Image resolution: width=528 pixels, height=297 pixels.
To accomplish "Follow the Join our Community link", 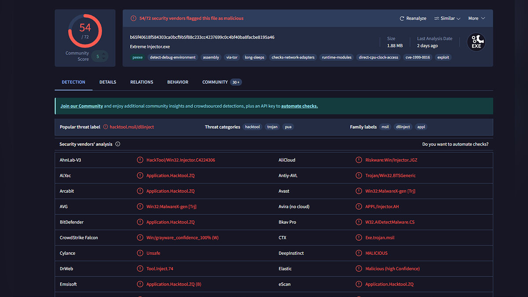I will [x=81, y=106].
